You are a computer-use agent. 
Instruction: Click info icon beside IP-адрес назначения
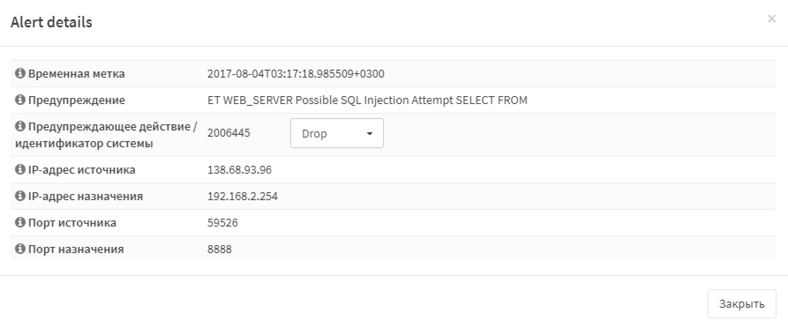[20, 196]
